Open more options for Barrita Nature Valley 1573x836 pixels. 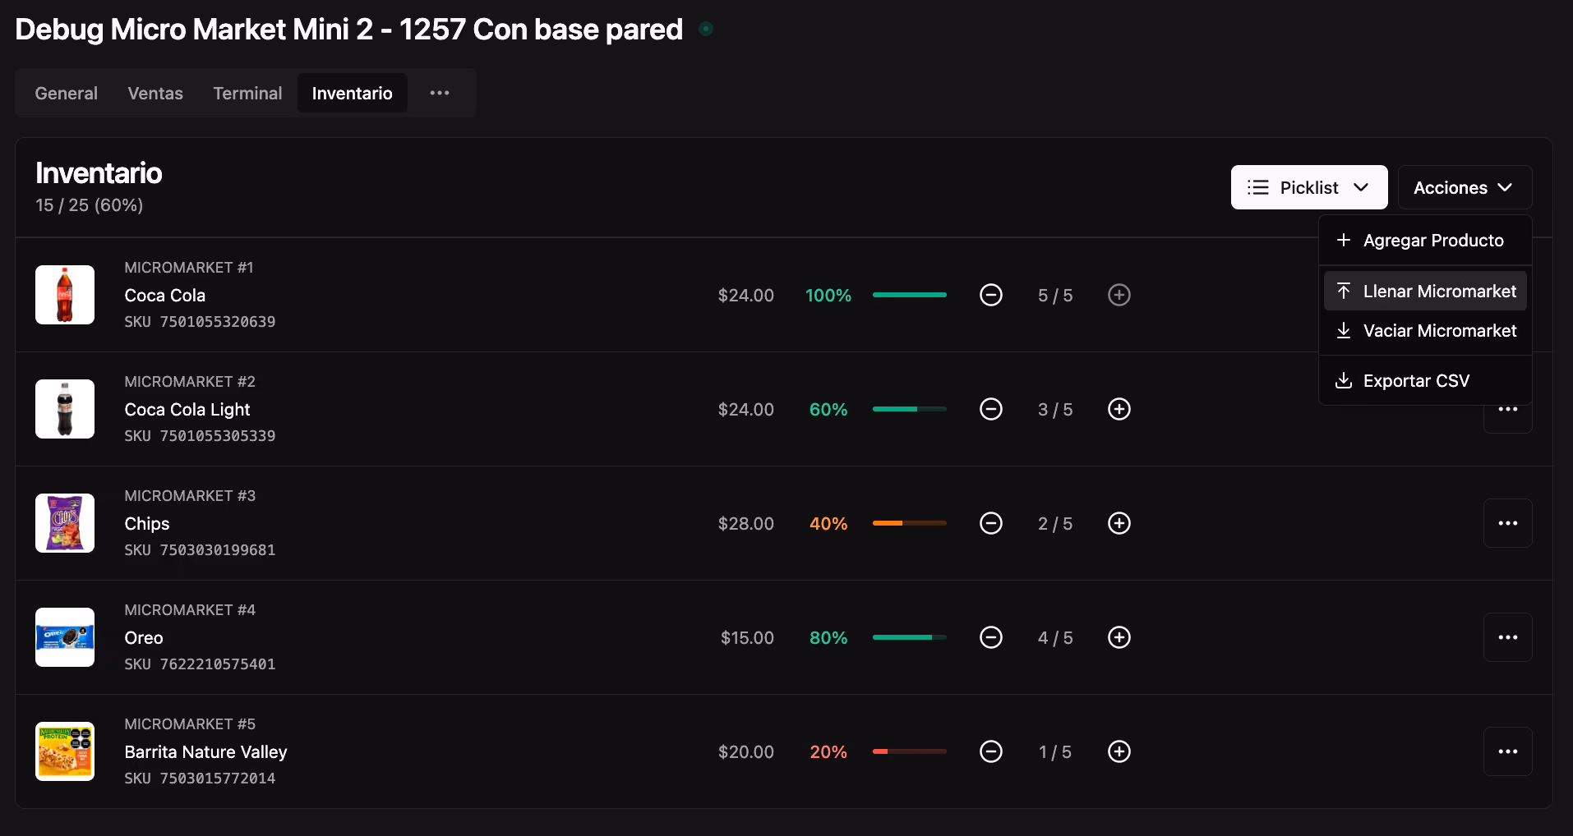(x=1507, y=751)
